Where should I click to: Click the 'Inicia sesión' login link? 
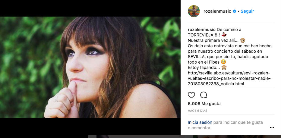point(200,122)
